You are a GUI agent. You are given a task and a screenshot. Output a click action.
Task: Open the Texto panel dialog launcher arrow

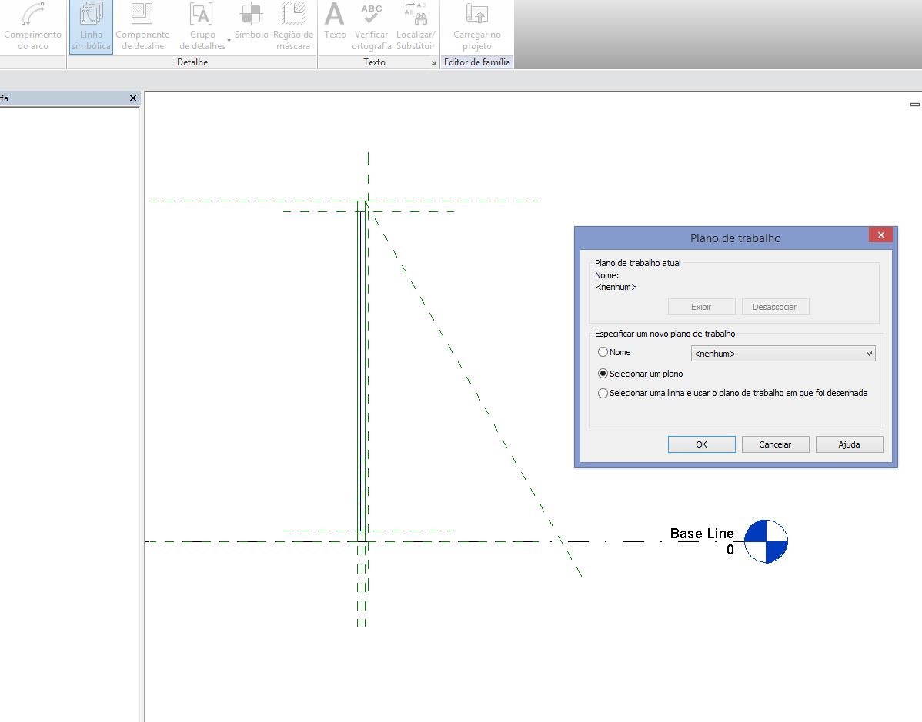click(x=433, y=62)
